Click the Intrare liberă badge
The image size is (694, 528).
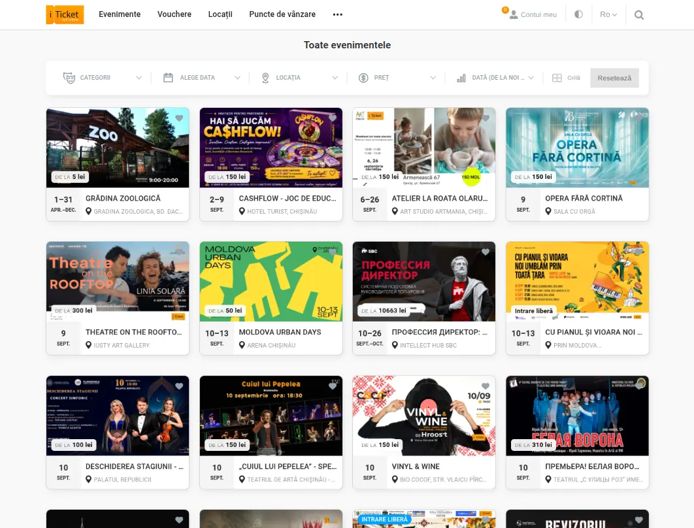(x=534, y=310)
